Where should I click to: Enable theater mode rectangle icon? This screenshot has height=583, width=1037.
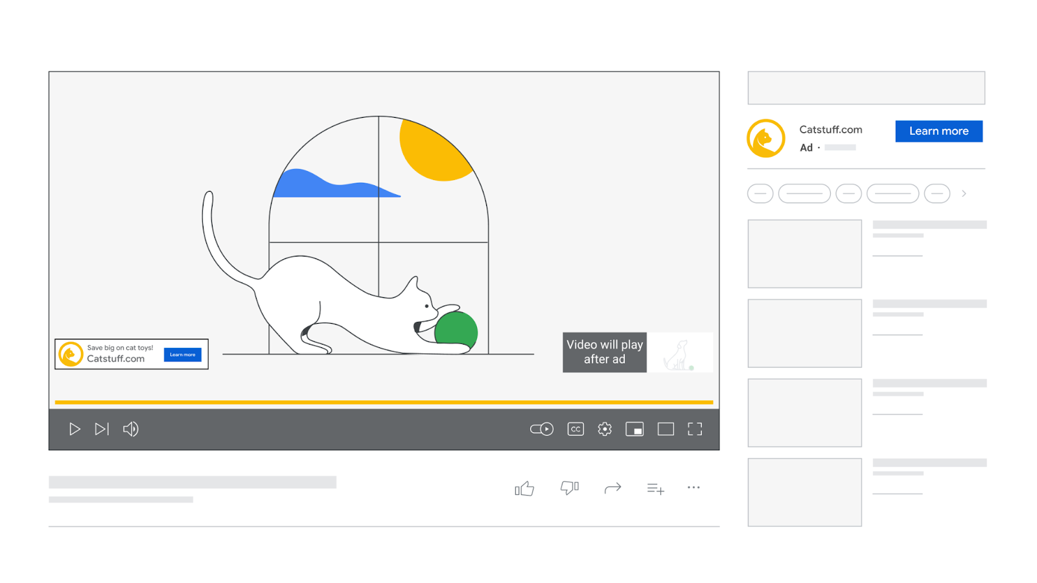point(666,429)
